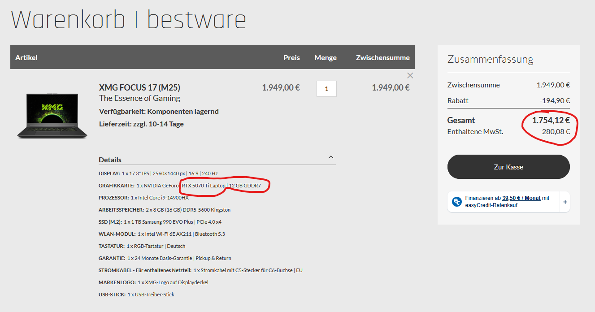
Task: Click the GRAFIKKARTE specification row
Action: click(180, 186)
